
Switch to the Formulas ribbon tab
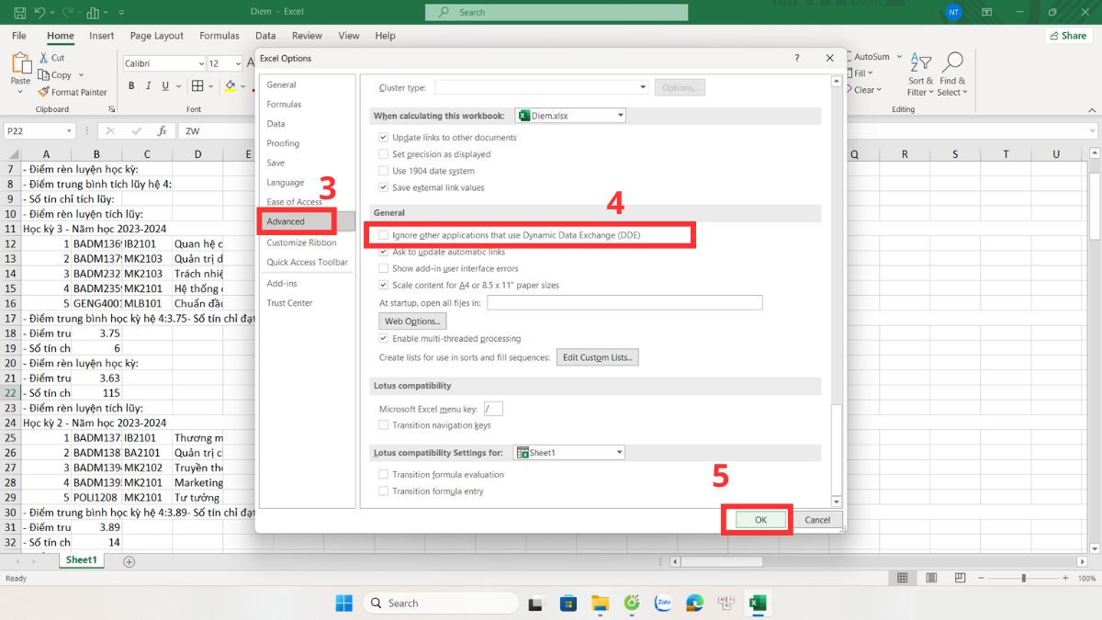click(x=219, y=36)
